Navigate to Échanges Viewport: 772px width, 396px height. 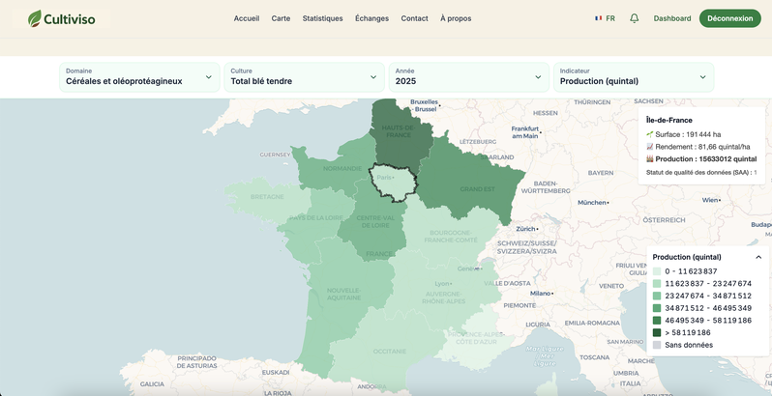click(x=371, y=18)
